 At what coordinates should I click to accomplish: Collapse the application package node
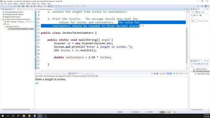pos(5,27)
